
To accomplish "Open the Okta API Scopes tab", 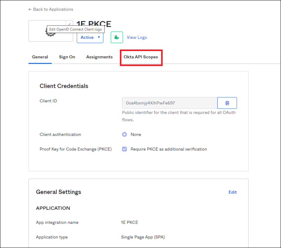I will coord(141,57).
